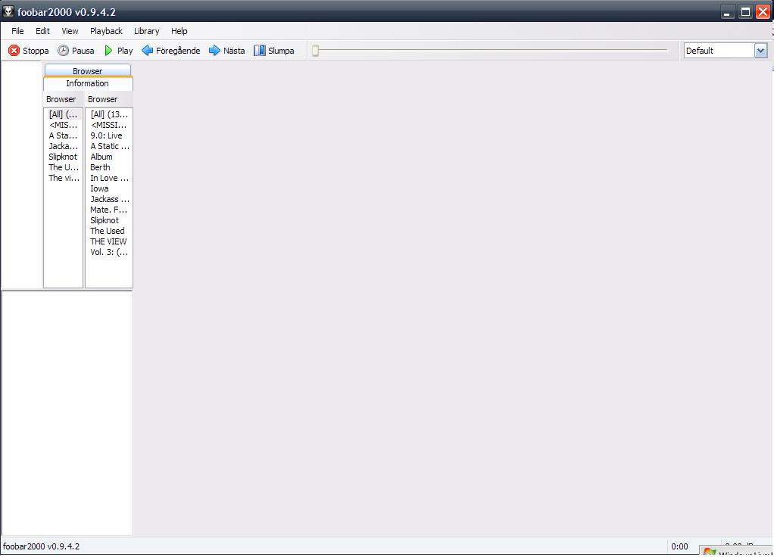Close the foobar2000 window
This screenshot has height=557, width=774.
[x=763, y=12]
